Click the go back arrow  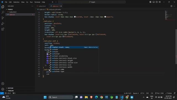click(53, 2)
